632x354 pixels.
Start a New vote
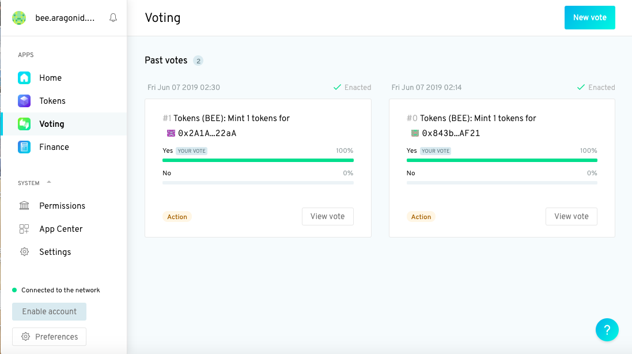pos(590,17)
